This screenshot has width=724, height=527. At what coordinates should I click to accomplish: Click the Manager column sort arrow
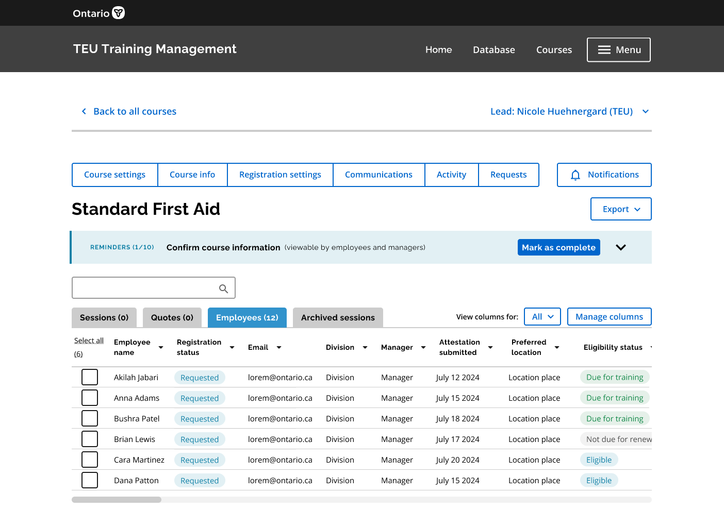coord(423,348)
